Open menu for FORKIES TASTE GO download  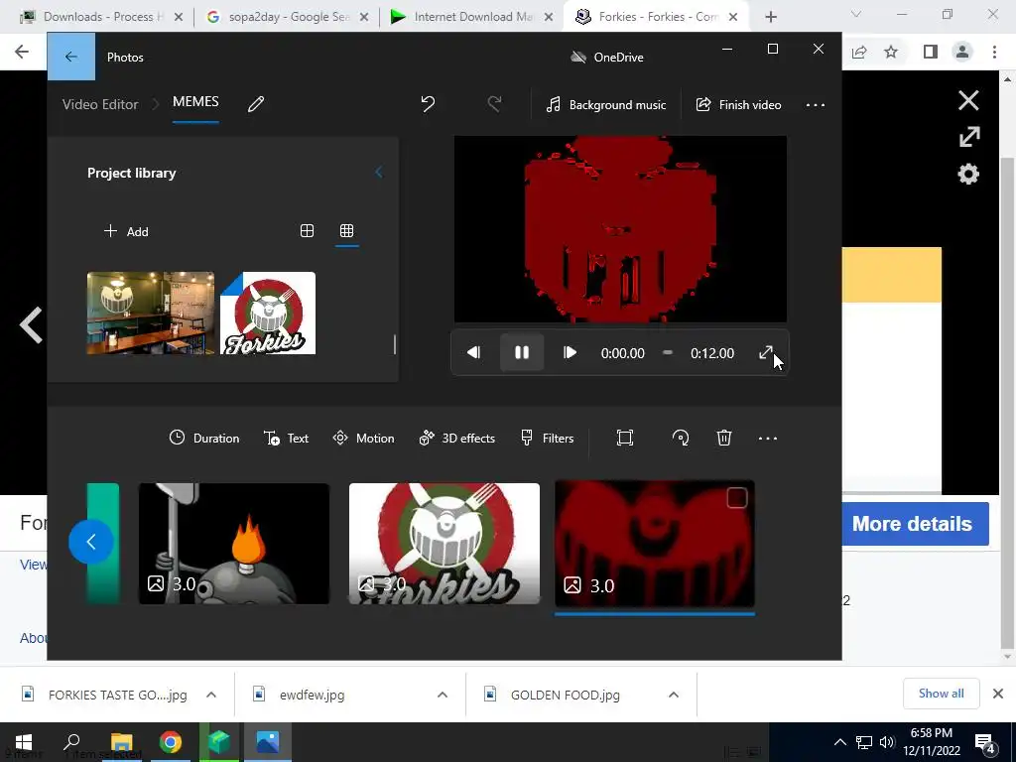coord(211,695)
